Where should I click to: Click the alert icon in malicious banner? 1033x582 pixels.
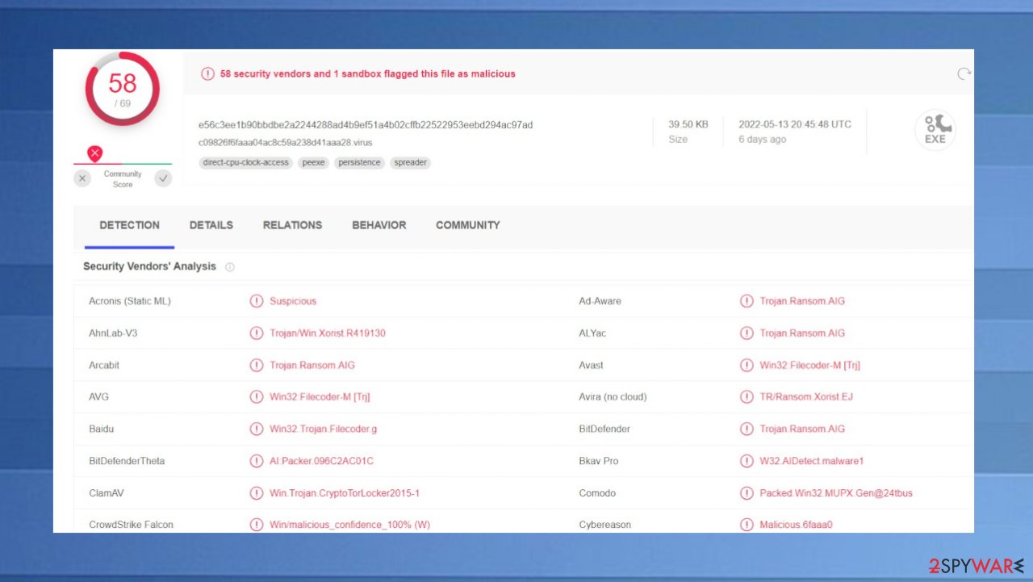tap(207, 73)
